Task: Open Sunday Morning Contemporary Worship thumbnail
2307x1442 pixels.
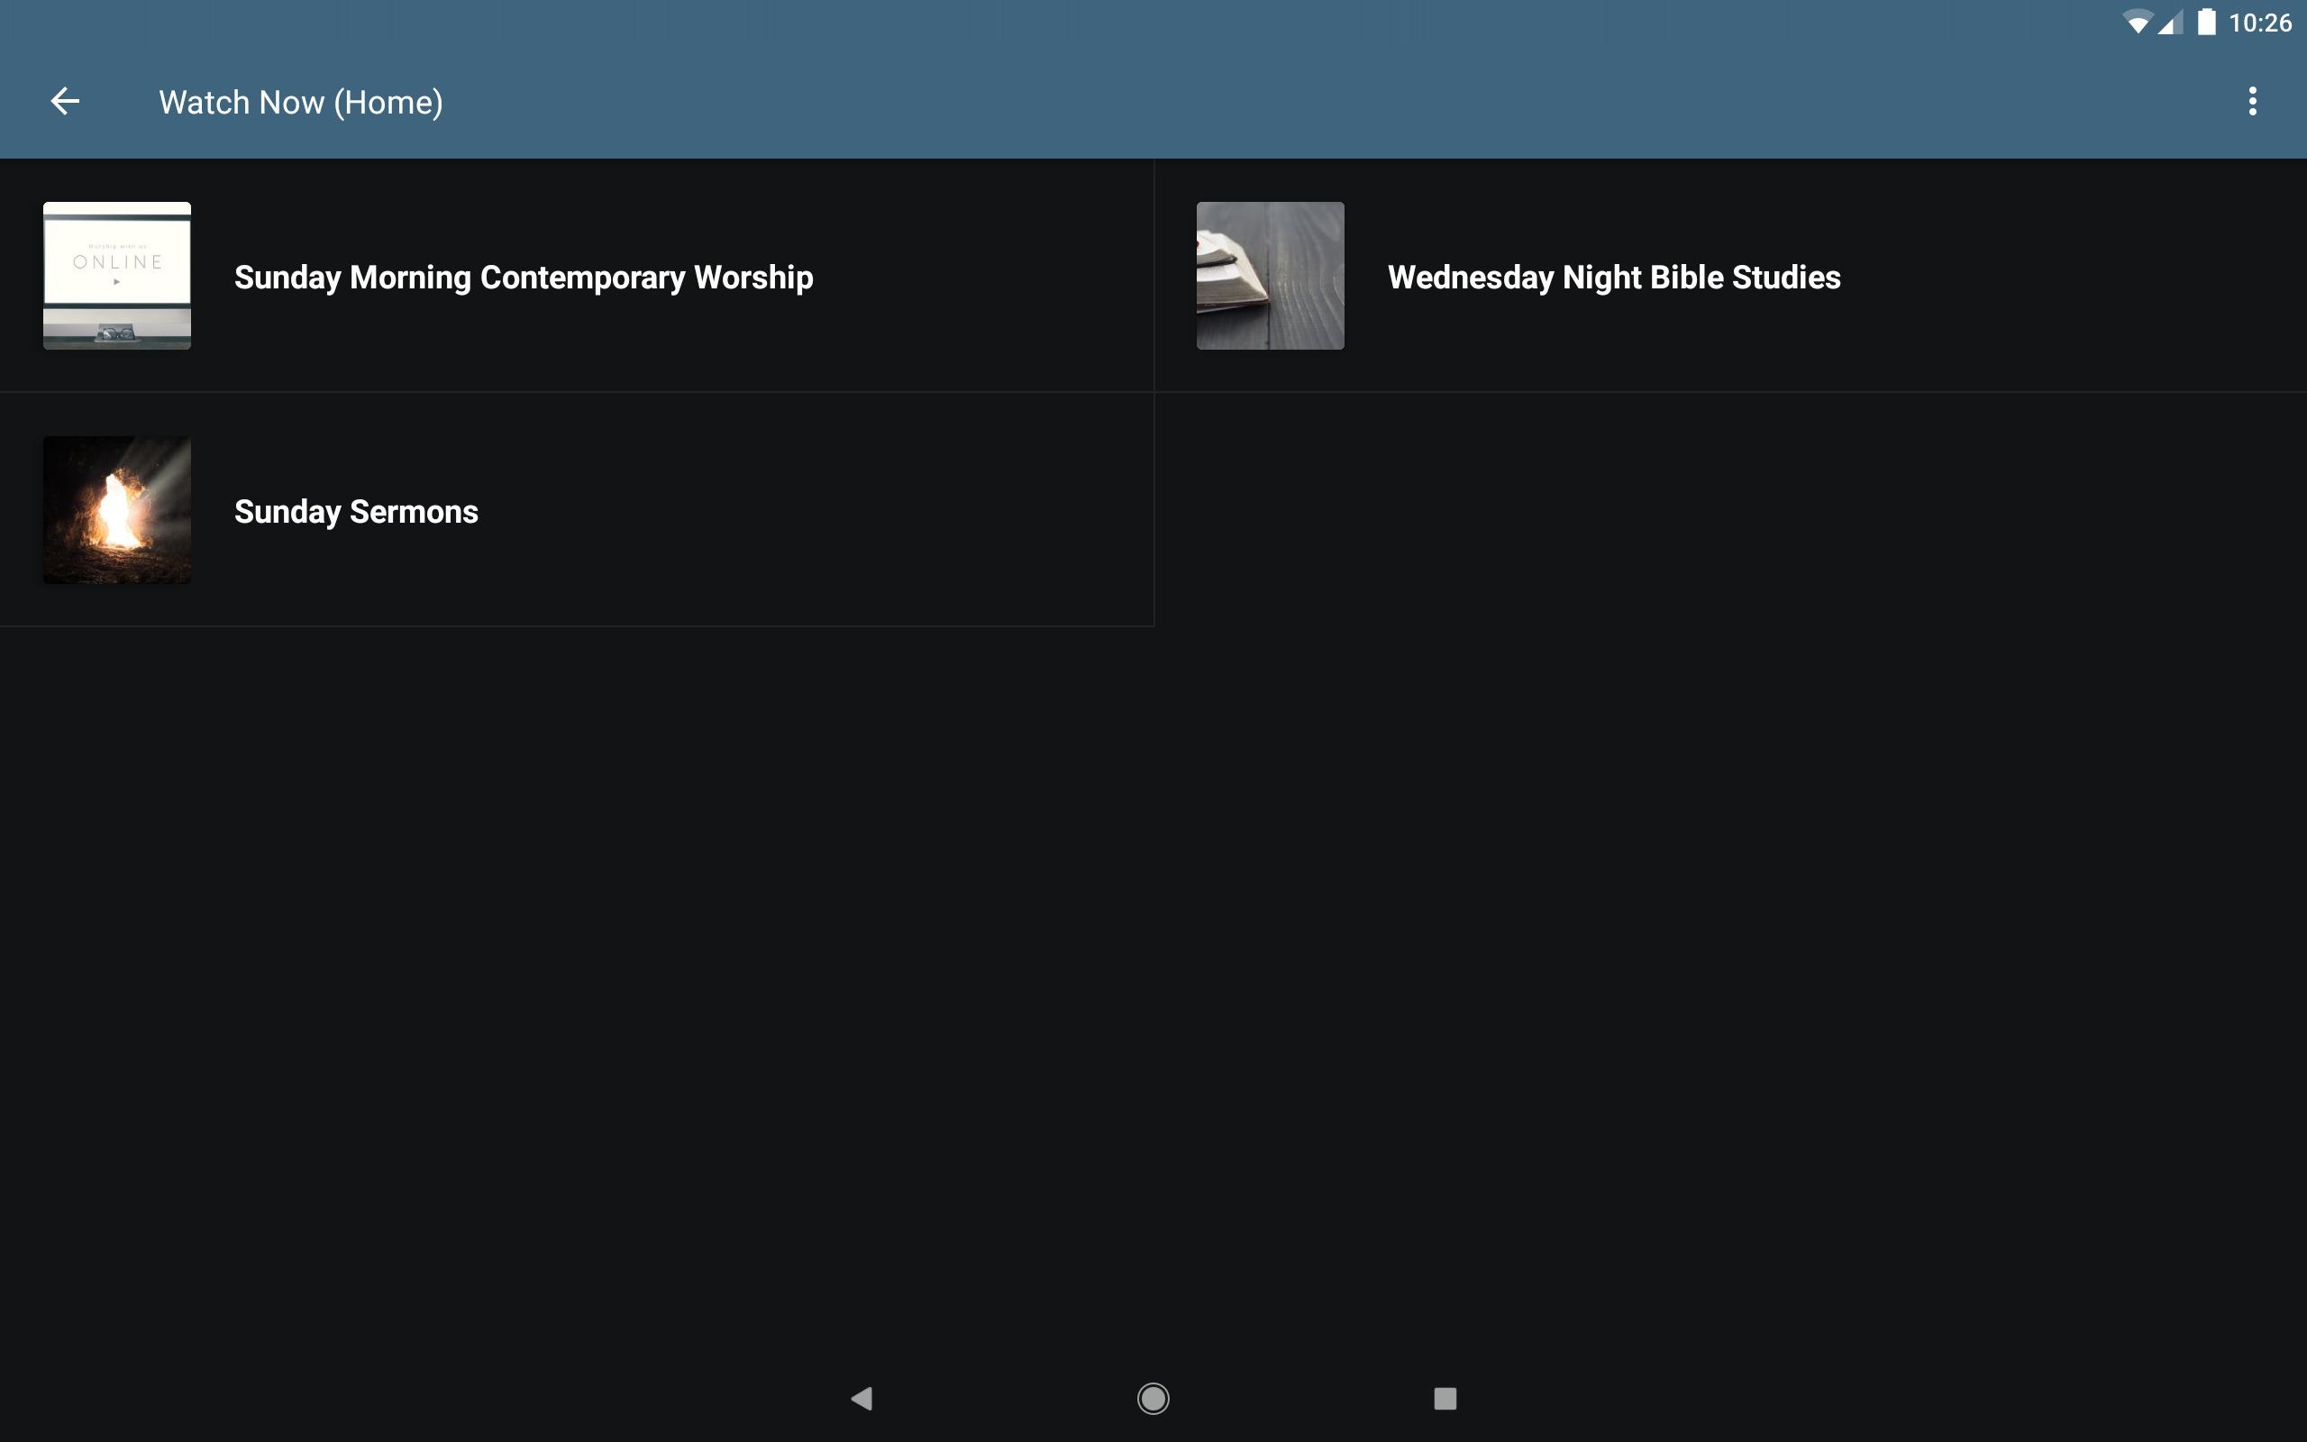Action: [117, 276]
